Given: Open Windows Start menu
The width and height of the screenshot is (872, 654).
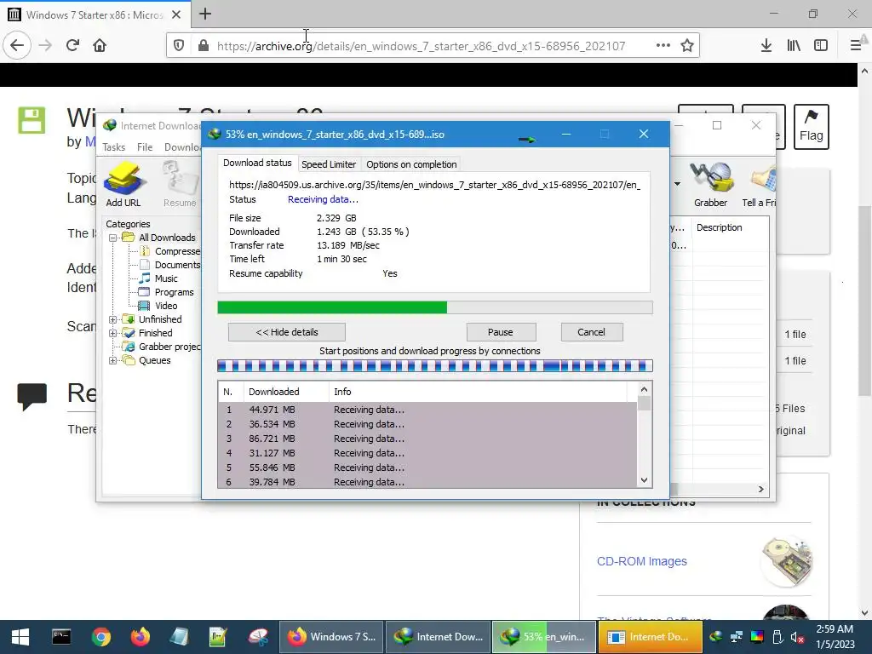Looking at the screenshot, I should tap(20, 637).
